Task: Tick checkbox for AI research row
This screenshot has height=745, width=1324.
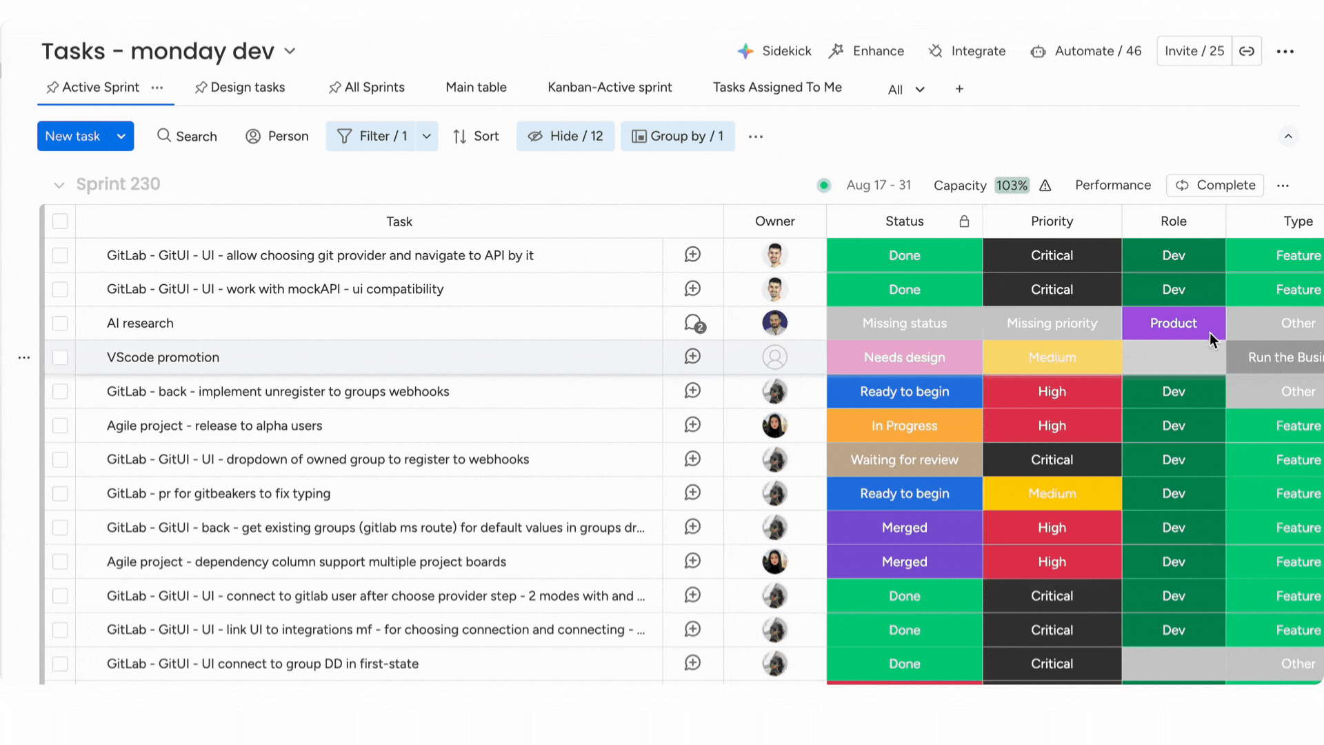Action: 60,324
